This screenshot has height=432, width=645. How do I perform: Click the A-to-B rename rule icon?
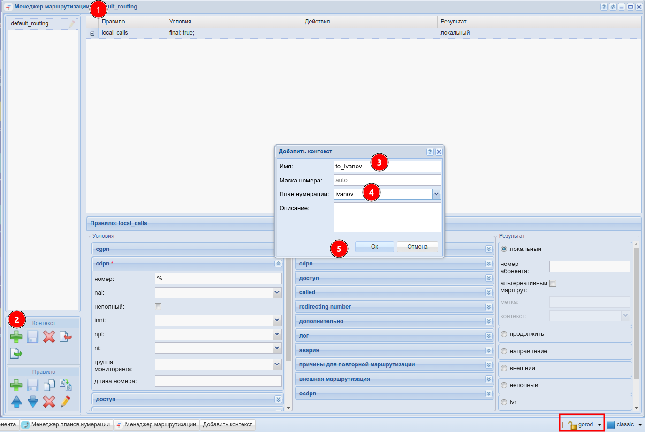pyautogui.click(x=65, y=386)
